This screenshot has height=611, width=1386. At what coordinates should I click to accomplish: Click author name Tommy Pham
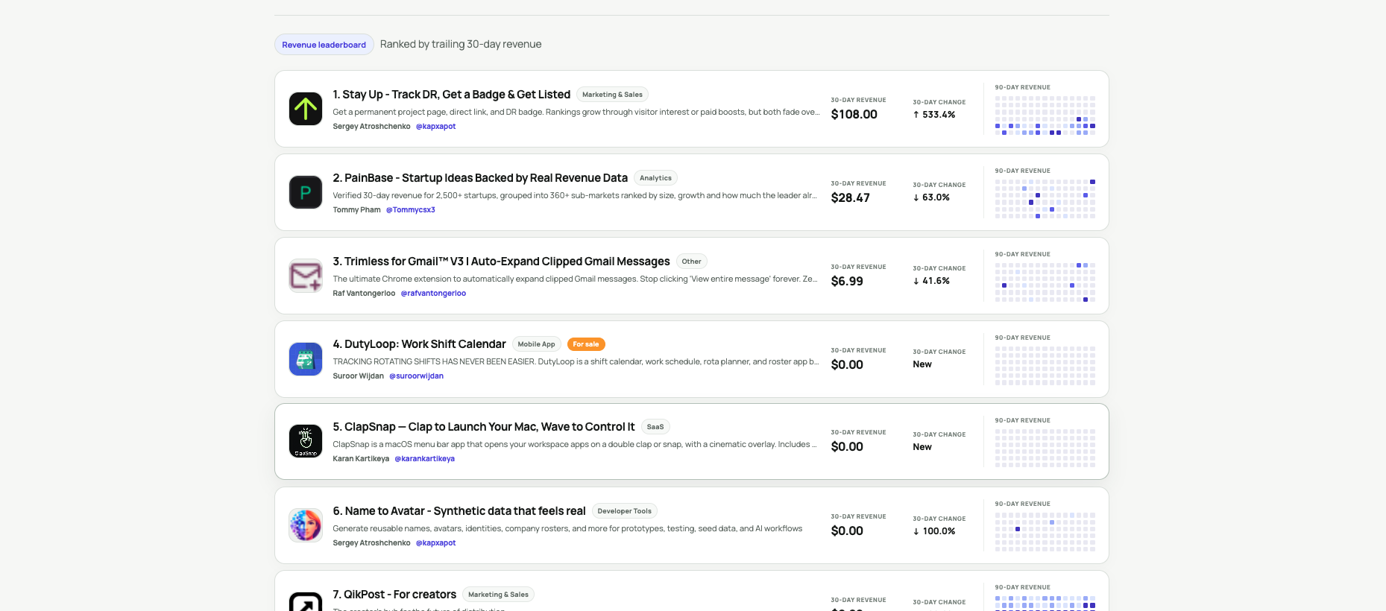click(356, 210)
